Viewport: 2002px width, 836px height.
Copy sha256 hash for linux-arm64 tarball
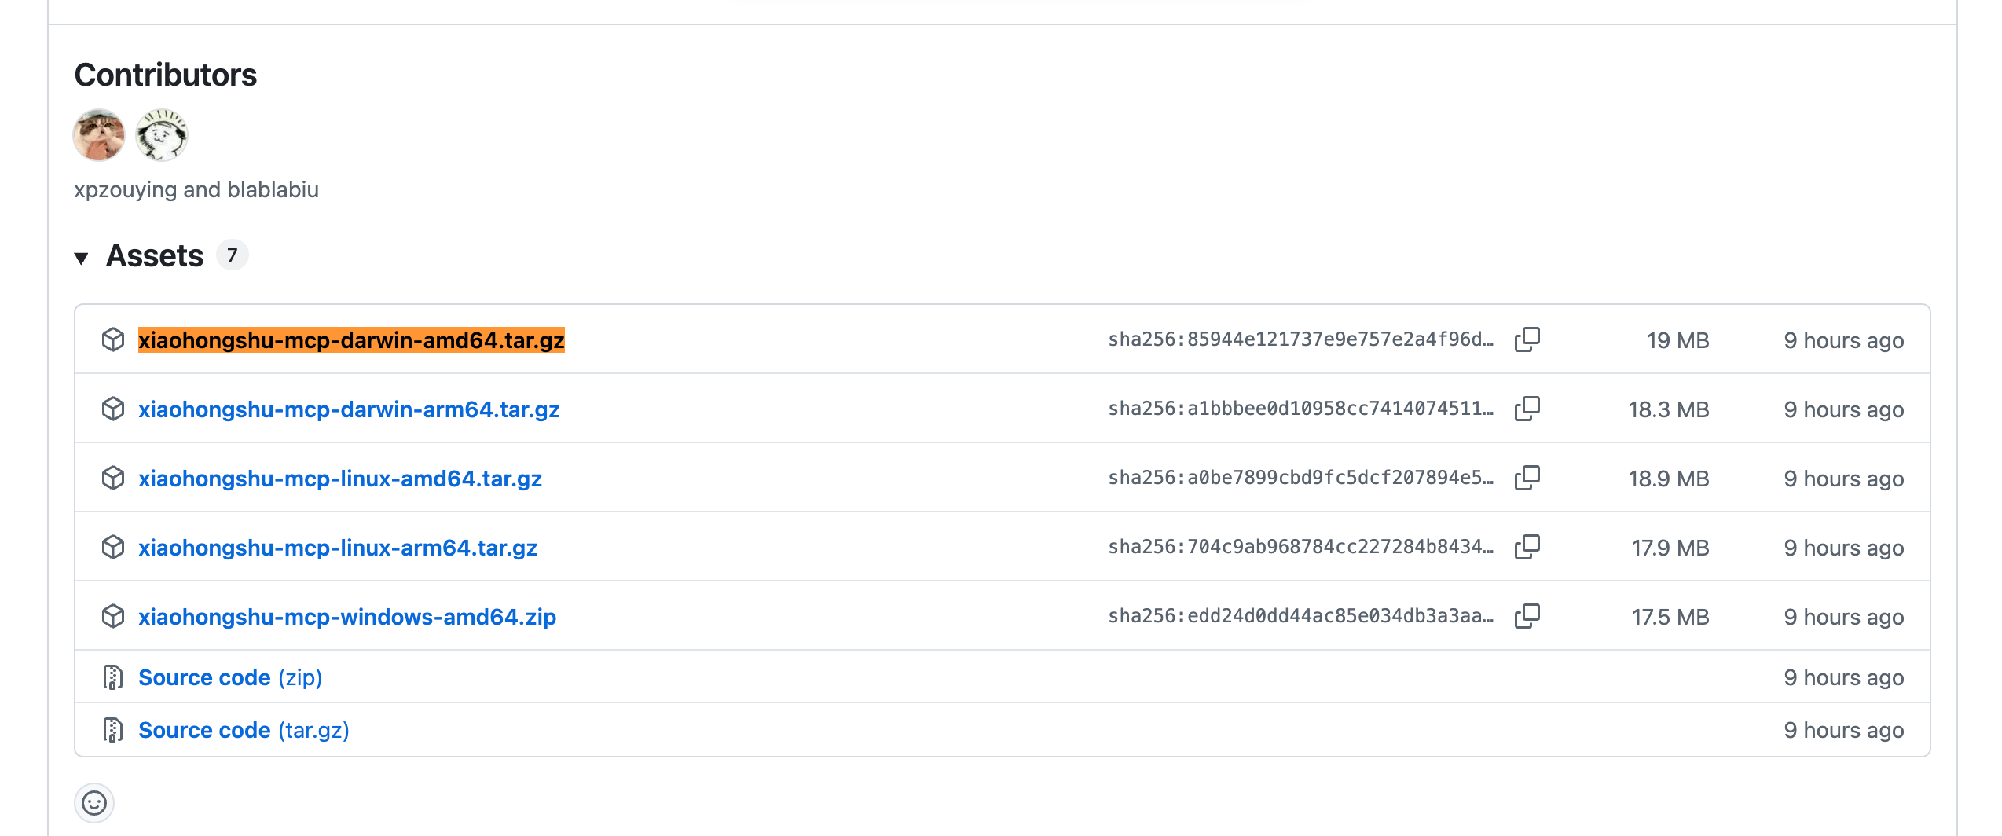pyautogui.click(x=1527, y=547)
